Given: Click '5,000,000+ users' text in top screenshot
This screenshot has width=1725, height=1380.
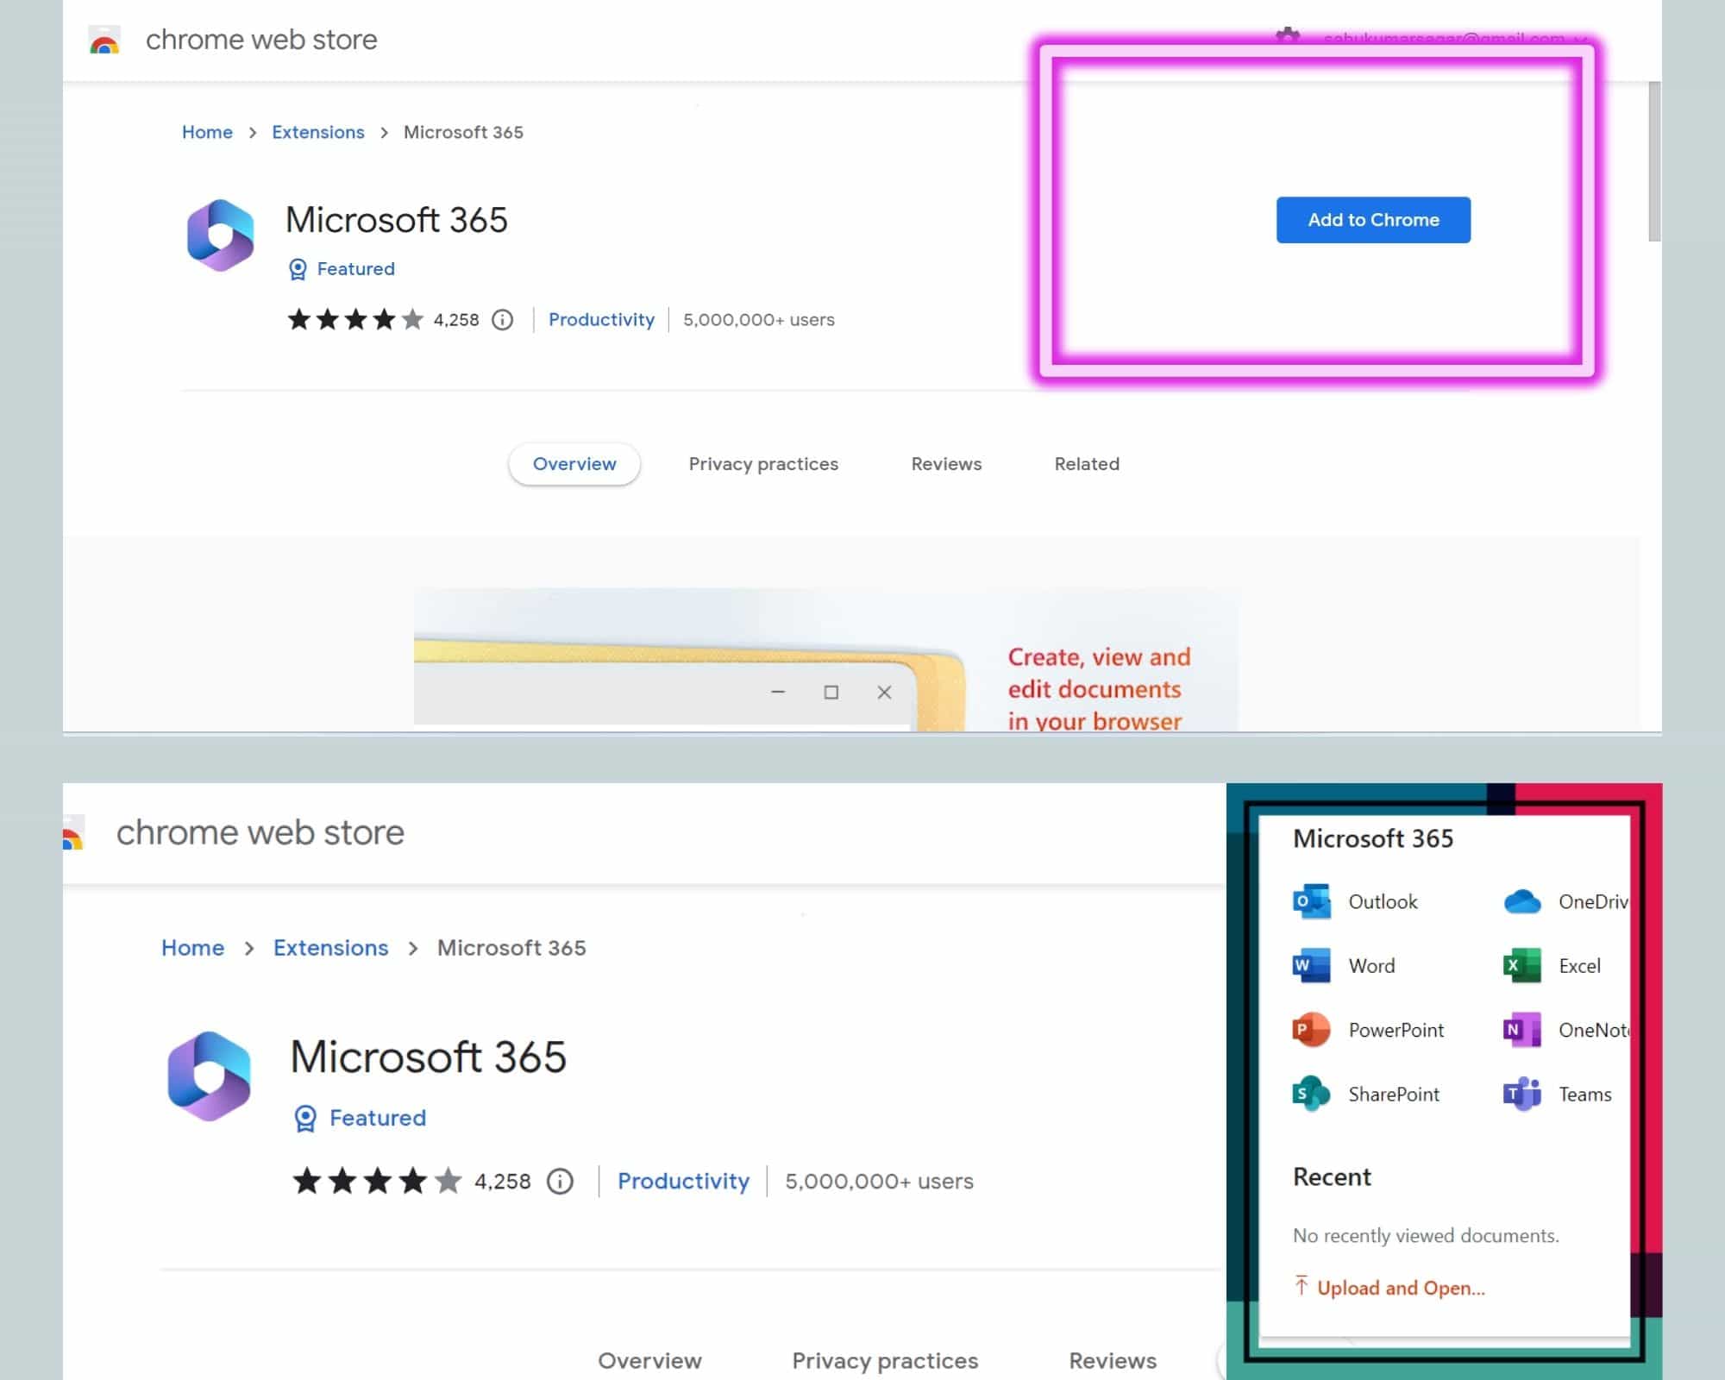Looking at the screenshot, I should click(759, 320).
